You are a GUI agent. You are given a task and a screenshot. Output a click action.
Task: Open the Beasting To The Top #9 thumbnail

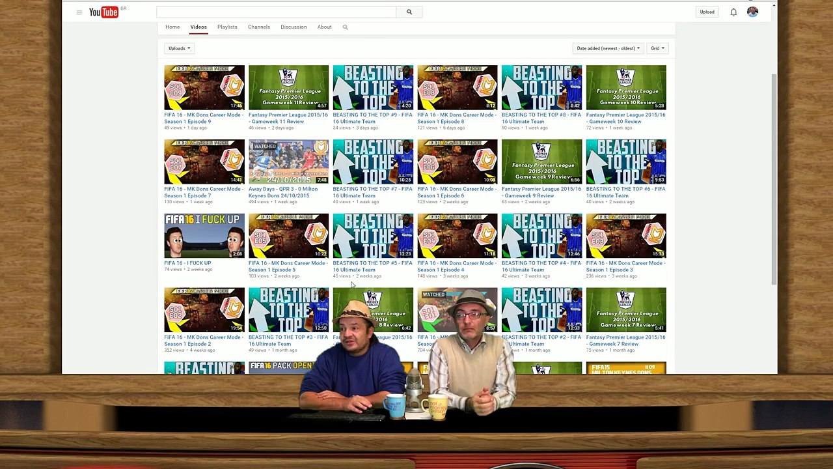pyautogui.click(x=373, y=87)
